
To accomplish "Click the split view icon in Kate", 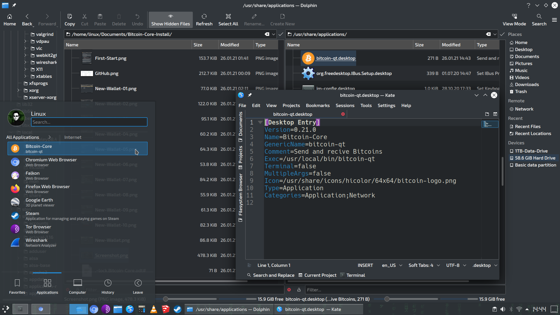I will click(x=495, y=114).
